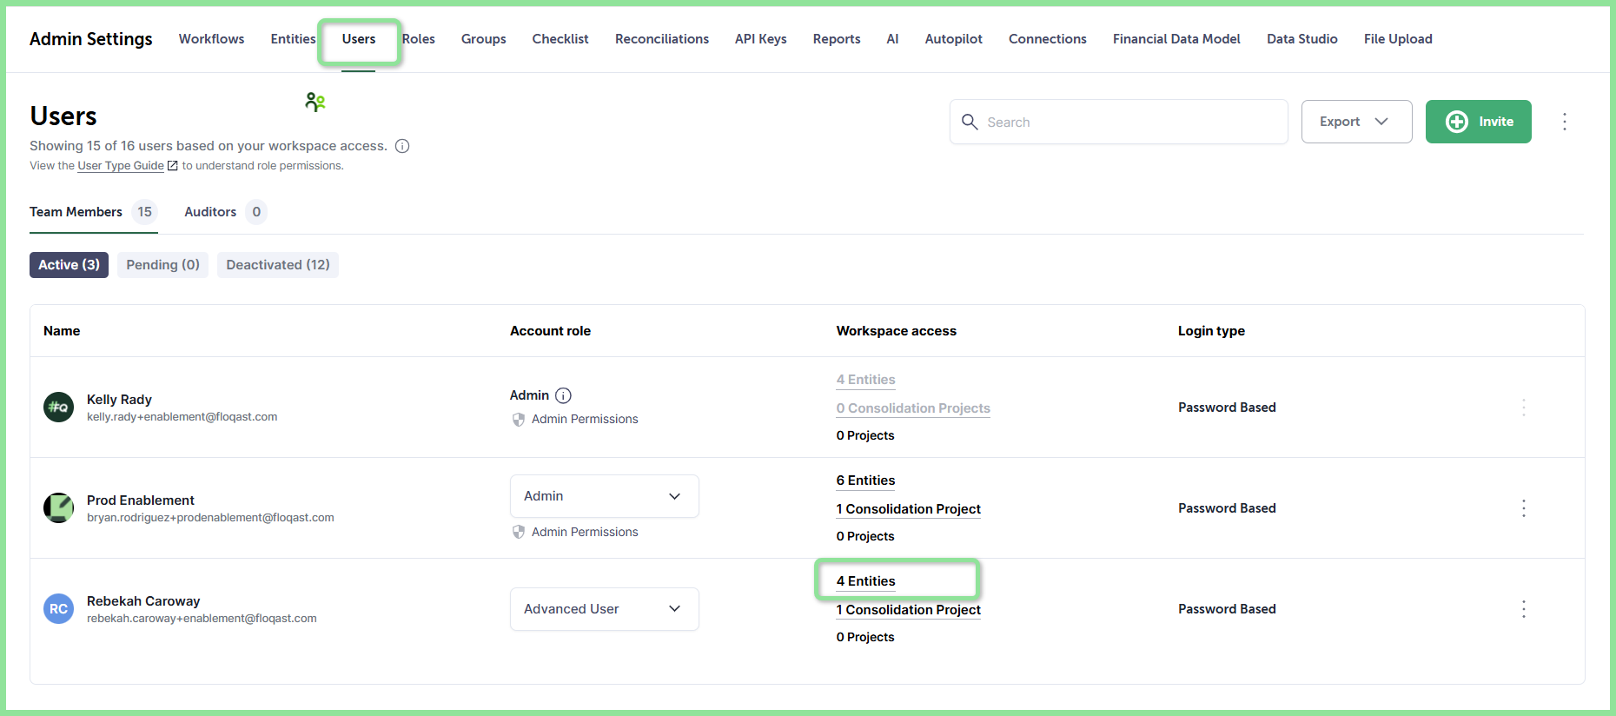This screenshot has width=1616, height=716.
Task: Go to the Autopilot tab
Action: click(x=953, y=39)
